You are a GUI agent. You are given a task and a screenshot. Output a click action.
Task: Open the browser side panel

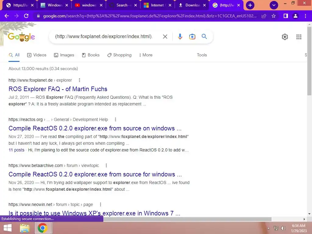pyautogui.click(x=286, y=16)
